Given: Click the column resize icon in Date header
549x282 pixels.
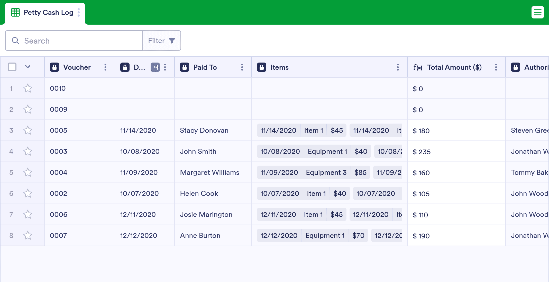Looking at the screenshot, I should coord(155,67).
